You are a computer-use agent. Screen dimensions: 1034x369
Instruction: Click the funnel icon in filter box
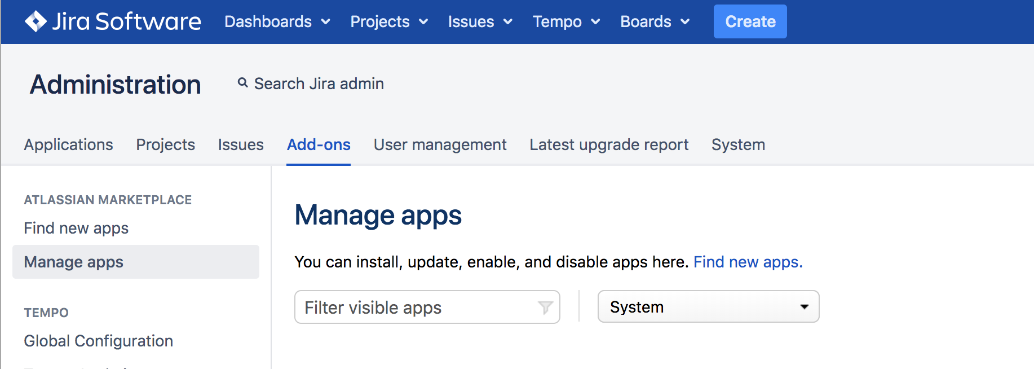pyautogui.click(x=545, y=307)
